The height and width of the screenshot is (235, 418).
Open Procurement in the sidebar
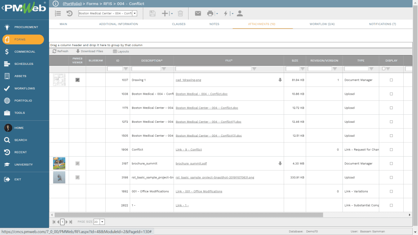(24, 27)
